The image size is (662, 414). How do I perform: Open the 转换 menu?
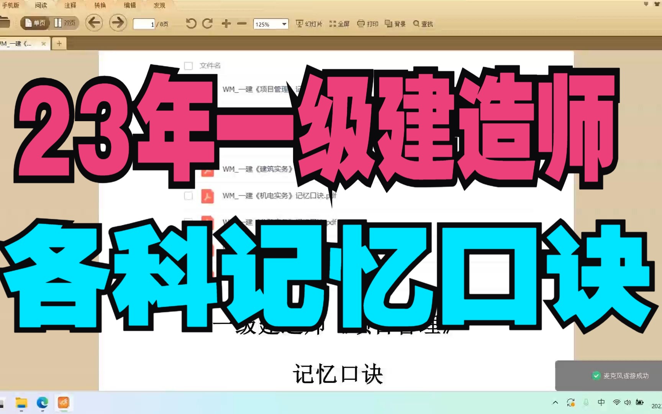(100, 5)
